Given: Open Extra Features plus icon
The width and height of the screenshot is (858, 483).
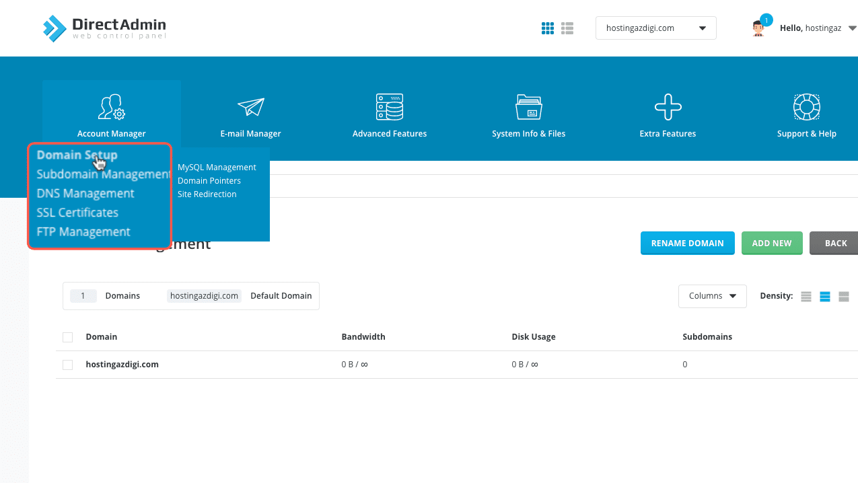Looking at the screenshot, I should pos(668,108).
